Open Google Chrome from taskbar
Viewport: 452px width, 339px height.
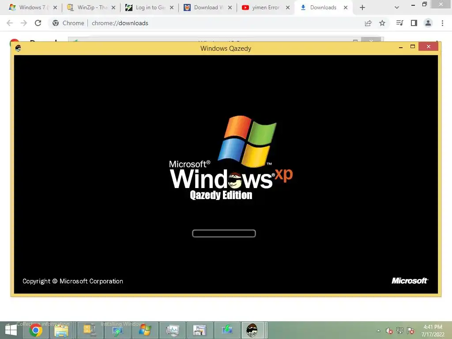36,330
